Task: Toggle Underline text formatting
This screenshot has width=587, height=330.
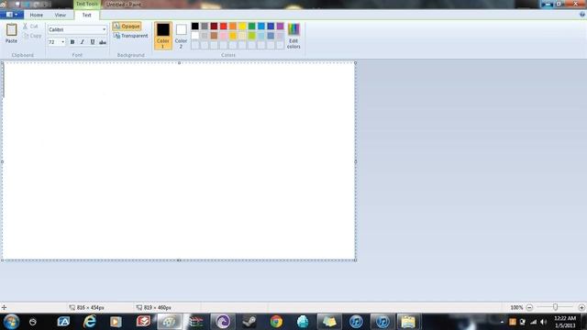Action: (93, 42)
